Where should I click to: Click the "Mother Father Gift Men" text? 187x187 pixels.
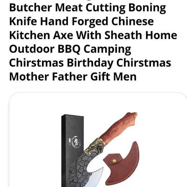point(73,77)
